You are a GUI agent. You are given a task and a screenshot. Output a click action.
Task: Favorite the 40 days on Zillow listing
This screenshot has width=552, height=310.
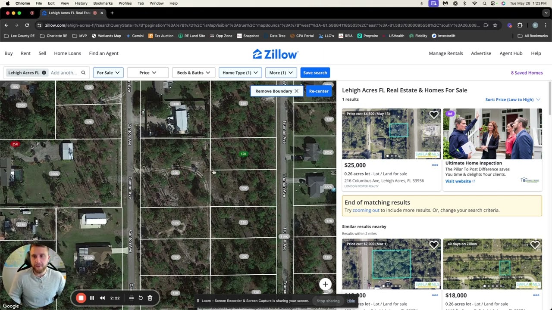pyautogui.click(x=535, y=245)
